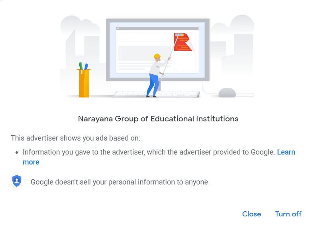Click the Close button
Screen dimensions: 316x228
click(251, 214)
